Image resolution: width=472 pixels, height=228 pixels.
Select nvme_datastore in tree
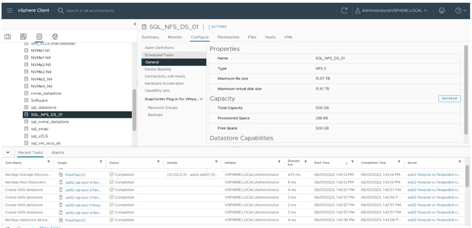(46, 93)
